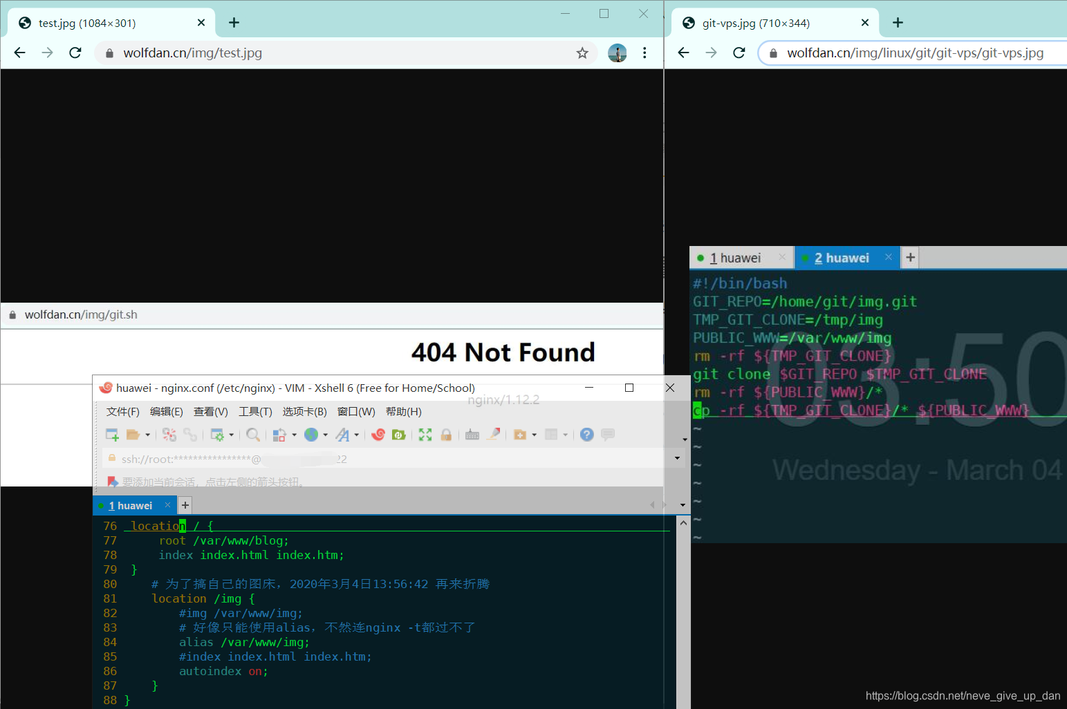Image resolution: width=1067 pixels, height=709 pixels.
Task: Open the 帮助(H) menu in Xshell
Action: [404, 412]
